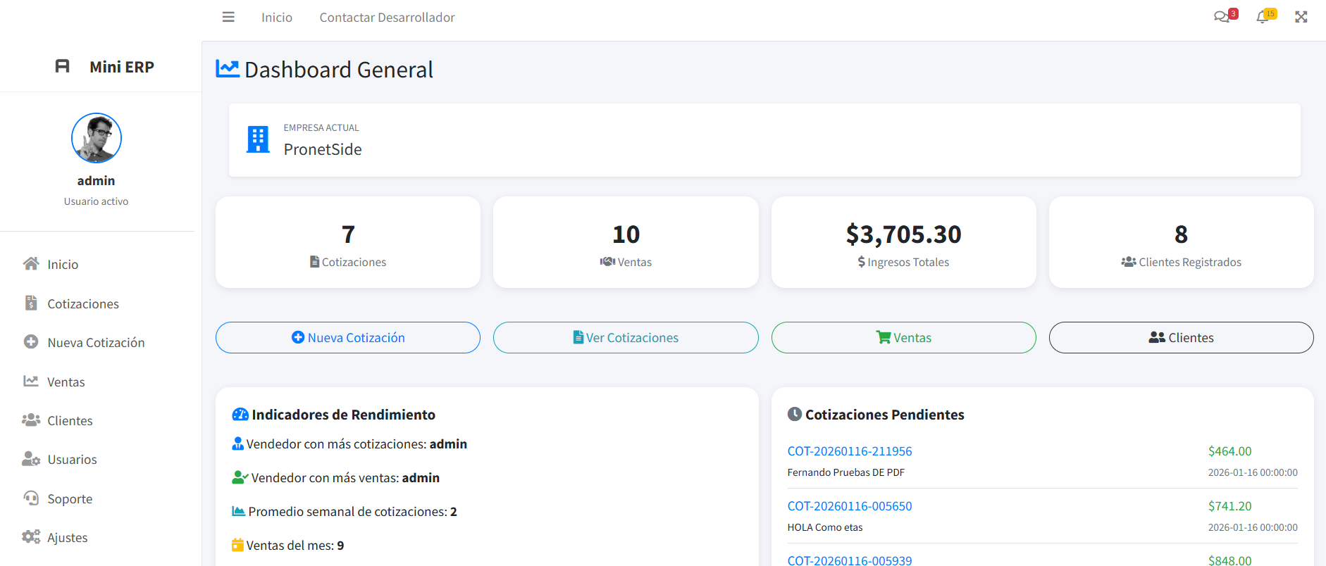Click the Mini ERP logo icon

(x=63, y=66)
